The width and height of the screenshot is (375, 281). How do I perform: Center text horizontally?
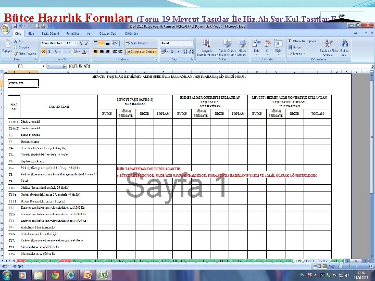tap(102, 52)
